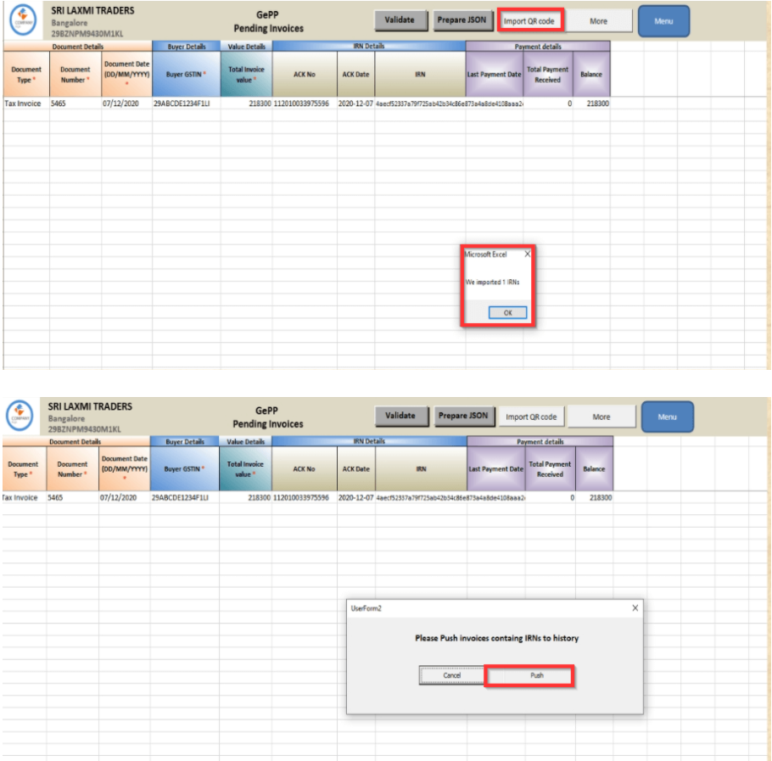
Task: Select GSTIN 29ABCDE1234F1LI cell in top sheet
Action: [186, 104]
